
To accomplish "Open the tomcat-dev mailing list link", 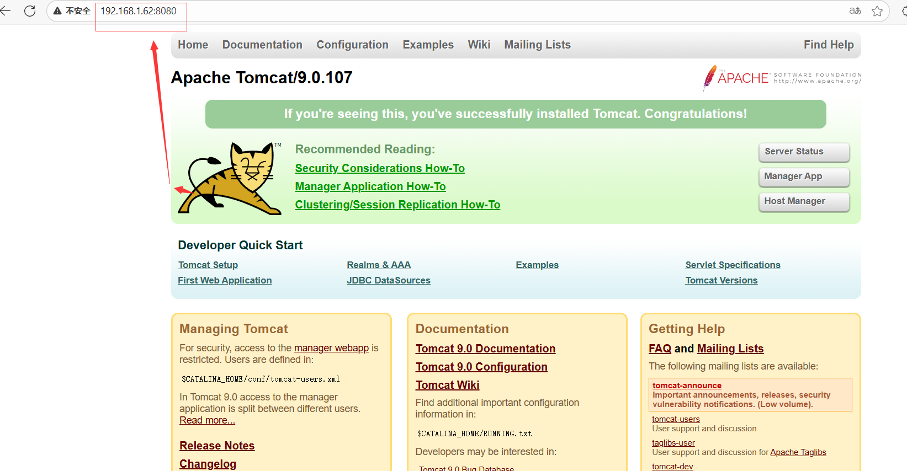I will tap(672, 467).
